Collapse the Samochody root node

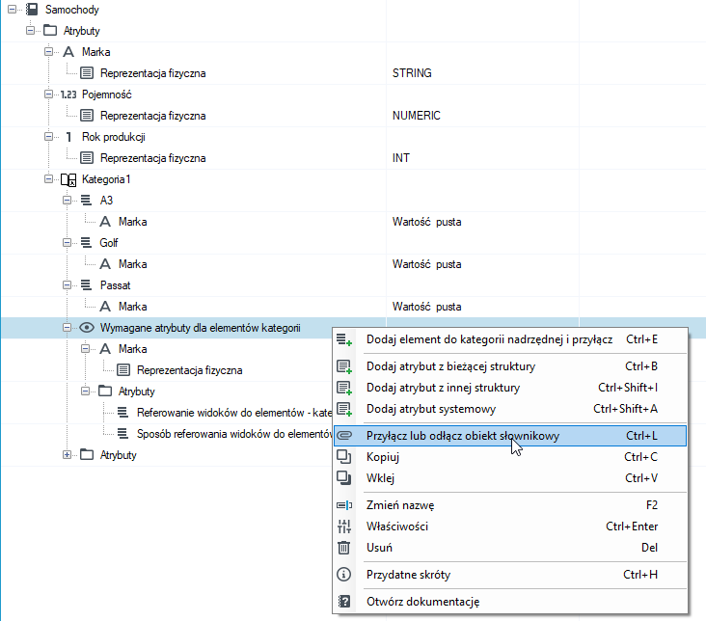click(13, 9)
